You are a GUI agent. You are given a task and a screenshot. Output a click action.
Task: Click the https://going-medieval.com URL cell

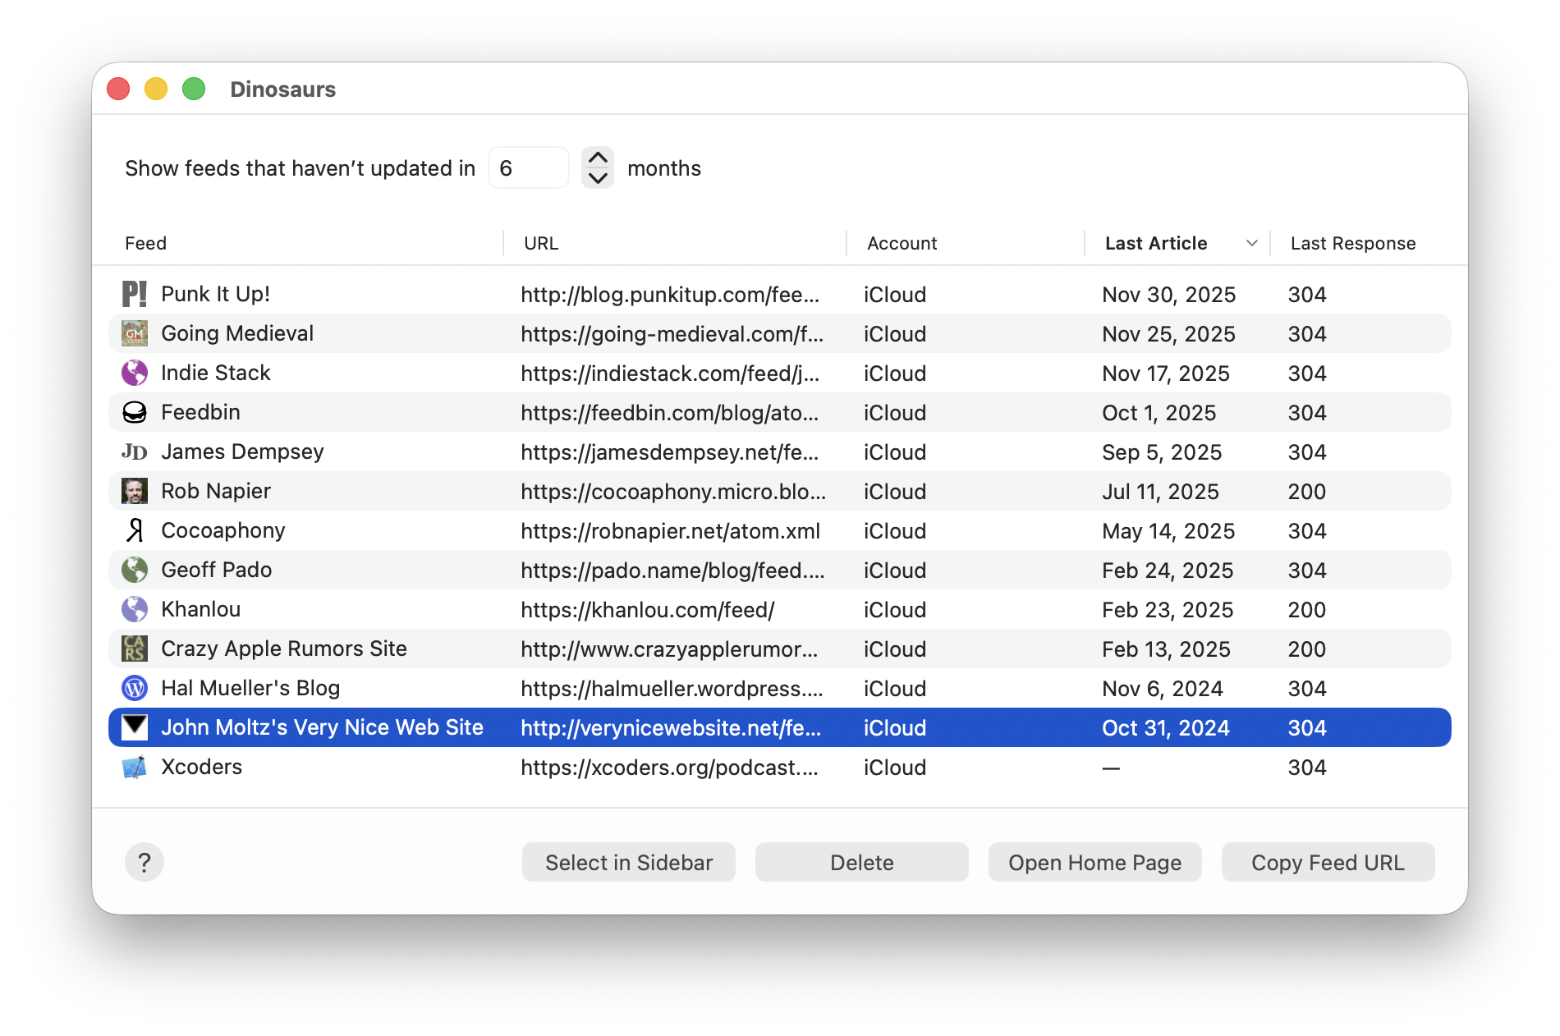pos(672,333)
